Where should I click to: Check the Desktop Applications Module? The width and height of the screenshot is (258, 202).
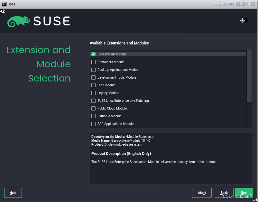coord(93,70)
